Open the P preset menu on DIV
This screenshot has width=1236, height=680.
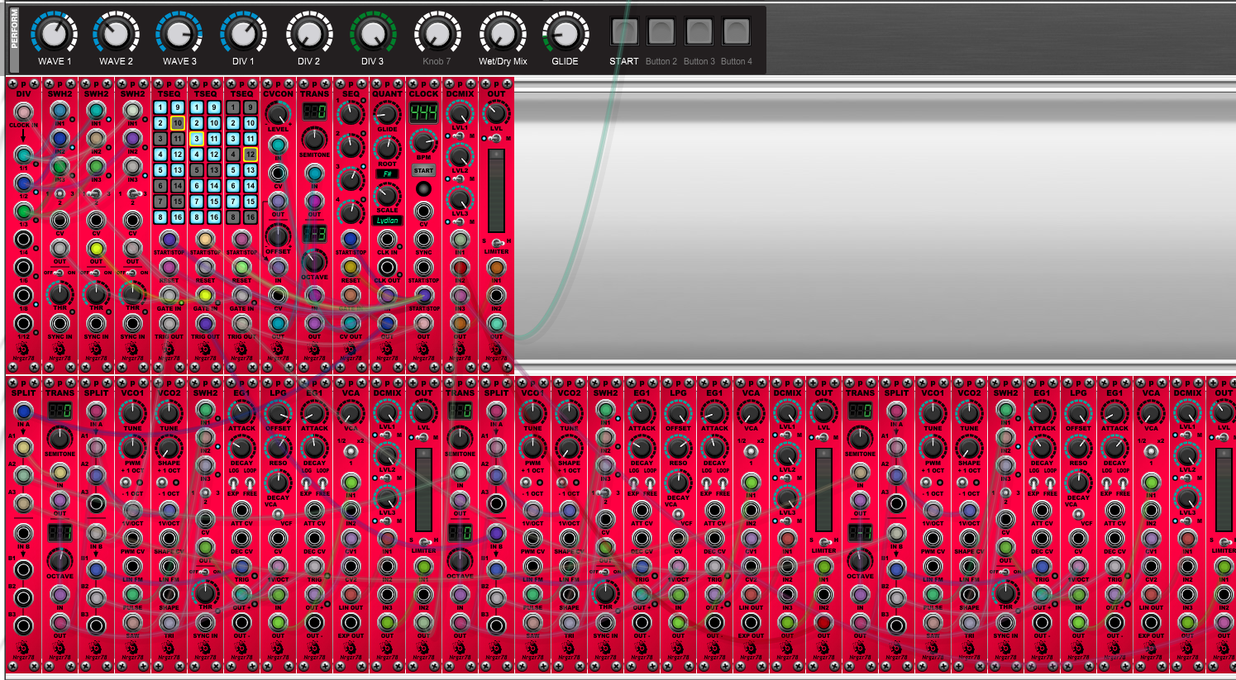(x=23, y=84)
